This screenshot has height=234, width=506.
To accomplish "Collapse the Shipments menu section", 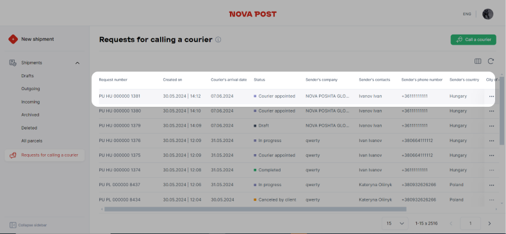I will 78,63.
